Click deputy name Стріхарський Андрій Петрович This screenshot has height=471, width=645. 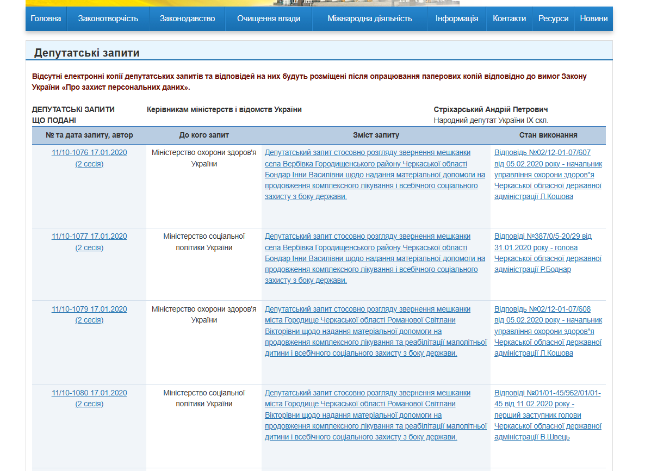[491, 109]
